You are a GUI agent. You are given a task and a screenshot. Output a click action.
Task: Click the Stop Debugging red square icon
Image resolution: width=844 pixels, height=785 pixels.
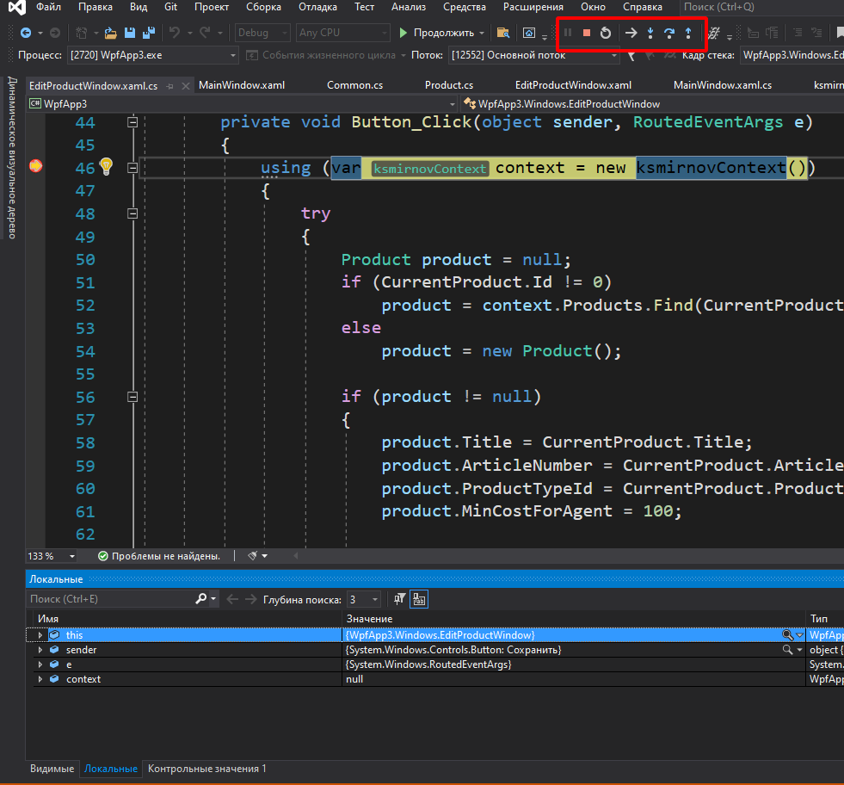pyautogui.click(x=586, y=34)
